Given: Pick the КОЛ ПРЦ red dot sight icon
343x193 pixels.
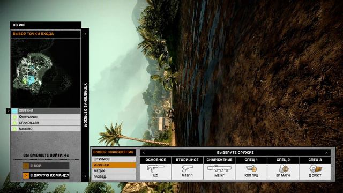Looking at the screenshot, I should [251, 169].
